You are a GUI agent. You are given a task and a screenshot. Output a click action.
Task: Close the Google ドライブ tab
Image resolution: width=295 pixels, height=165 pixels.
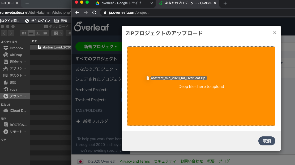click(x=151, y=3)
